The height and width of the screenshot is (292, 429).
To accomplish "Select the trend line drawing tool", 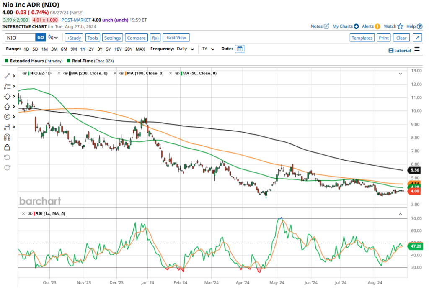I will pos(7,76).
